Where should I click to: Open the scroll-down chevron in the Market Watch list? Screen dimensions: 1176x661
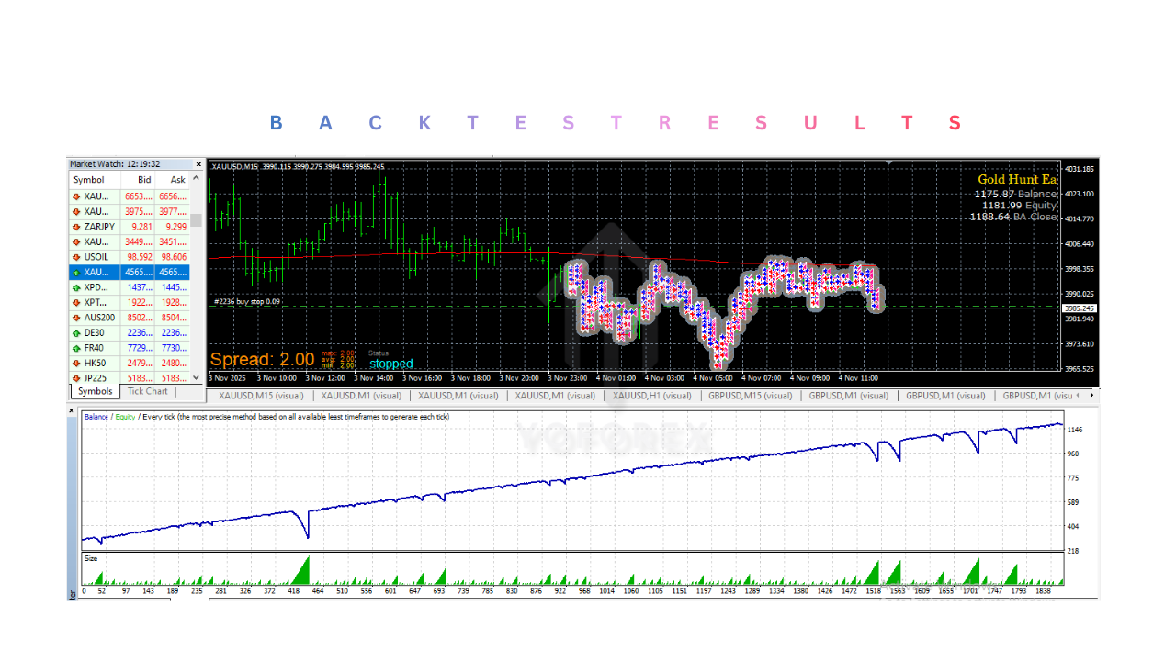pyautogui.click(x=196, y=377)
